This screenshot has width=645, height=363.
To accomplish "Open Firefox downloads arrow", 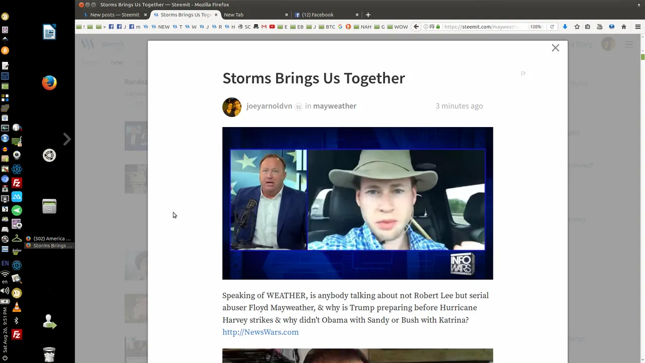I will [x=565, y=27].
